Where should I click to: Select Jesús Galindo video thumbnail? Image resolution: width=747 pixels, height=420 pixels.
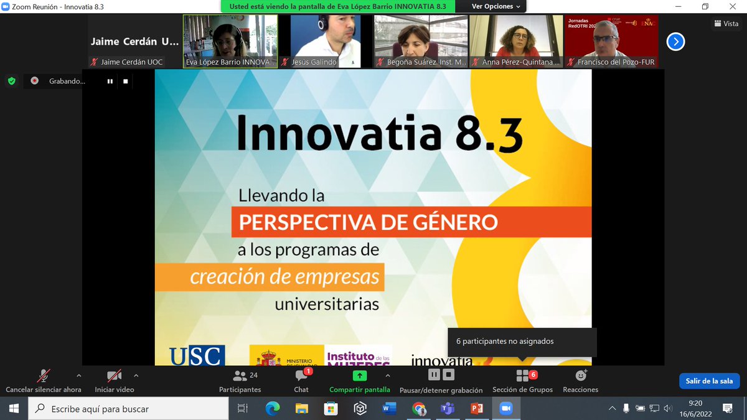326,41
